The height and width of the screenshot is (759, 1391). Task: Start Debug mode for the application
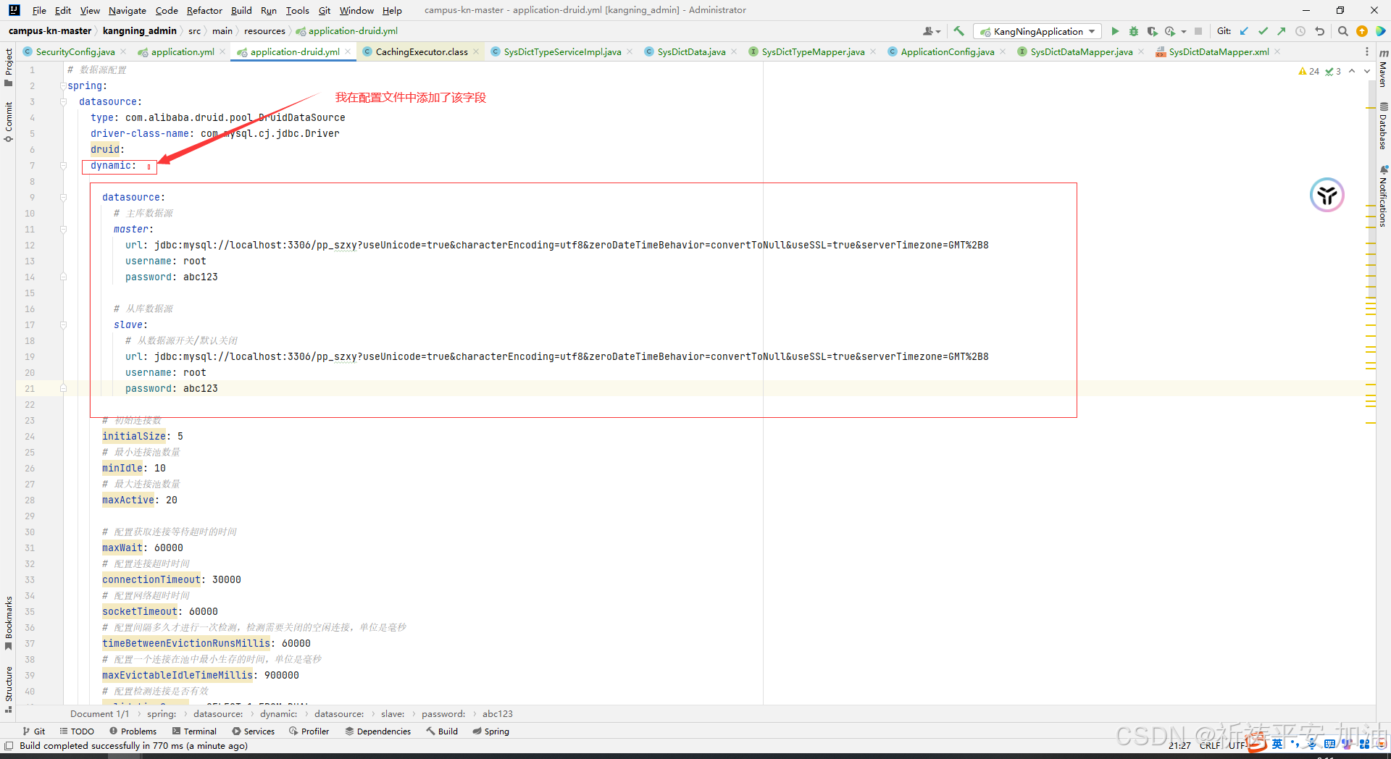pos(1134,31)
